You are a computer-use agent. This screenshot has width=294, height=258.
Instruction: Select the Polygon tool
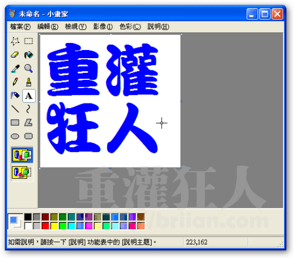coord(29,123)
